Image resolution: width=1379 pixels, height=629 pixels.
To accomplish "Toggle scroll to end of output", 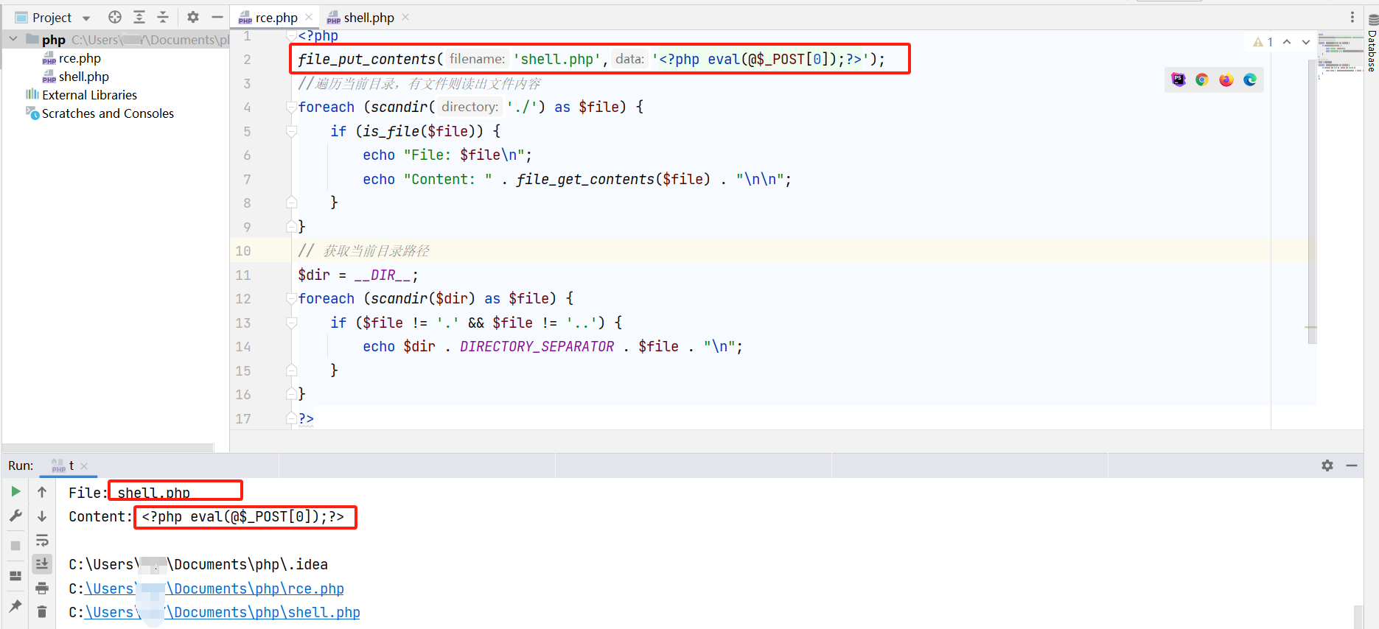I will click(42, 564).
